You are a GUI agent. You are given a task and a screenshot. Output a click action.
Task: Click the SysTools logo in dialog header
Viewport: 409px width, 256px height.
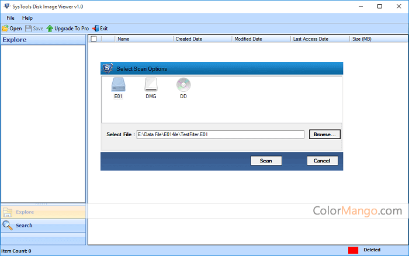pos(108,68)
